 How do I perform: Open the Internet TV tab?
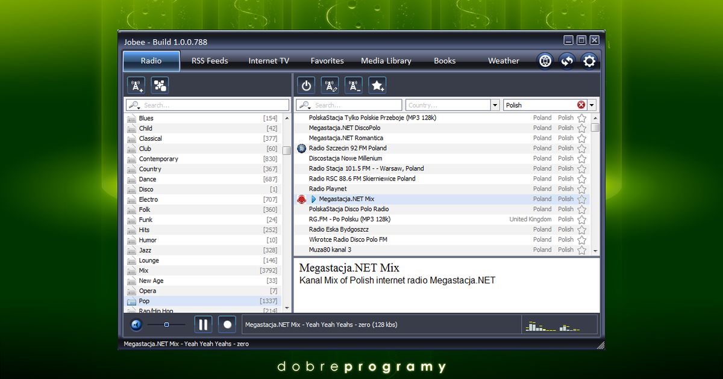pyautogui.click(x=269, y=61)
